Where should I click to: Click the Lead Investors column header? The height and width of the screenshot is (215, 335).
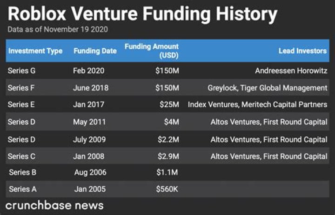tap(302, 51)
